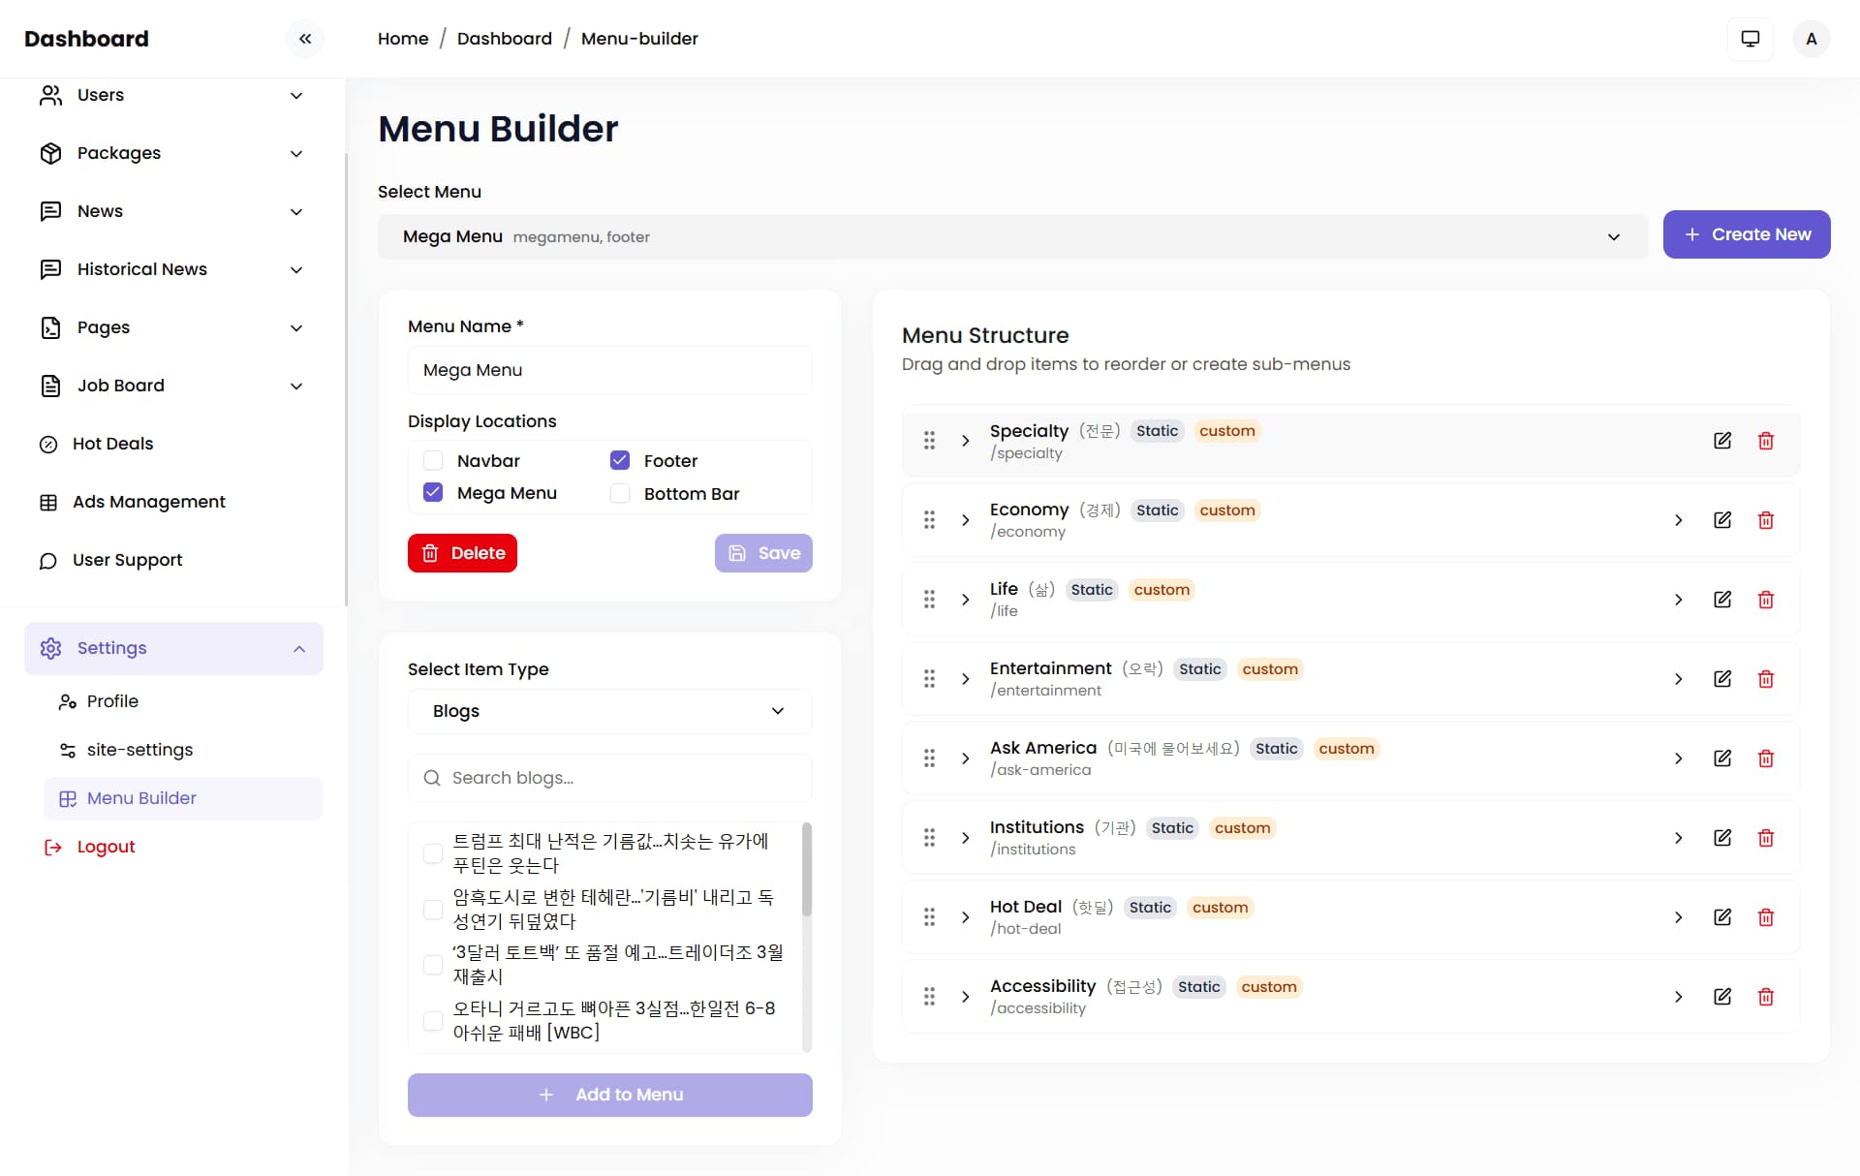Open the site-settings submenu item

tap(139, 750)
